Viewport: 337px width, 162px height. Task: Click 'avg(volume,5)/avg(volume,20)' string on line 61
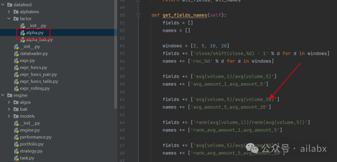[235, 99]
